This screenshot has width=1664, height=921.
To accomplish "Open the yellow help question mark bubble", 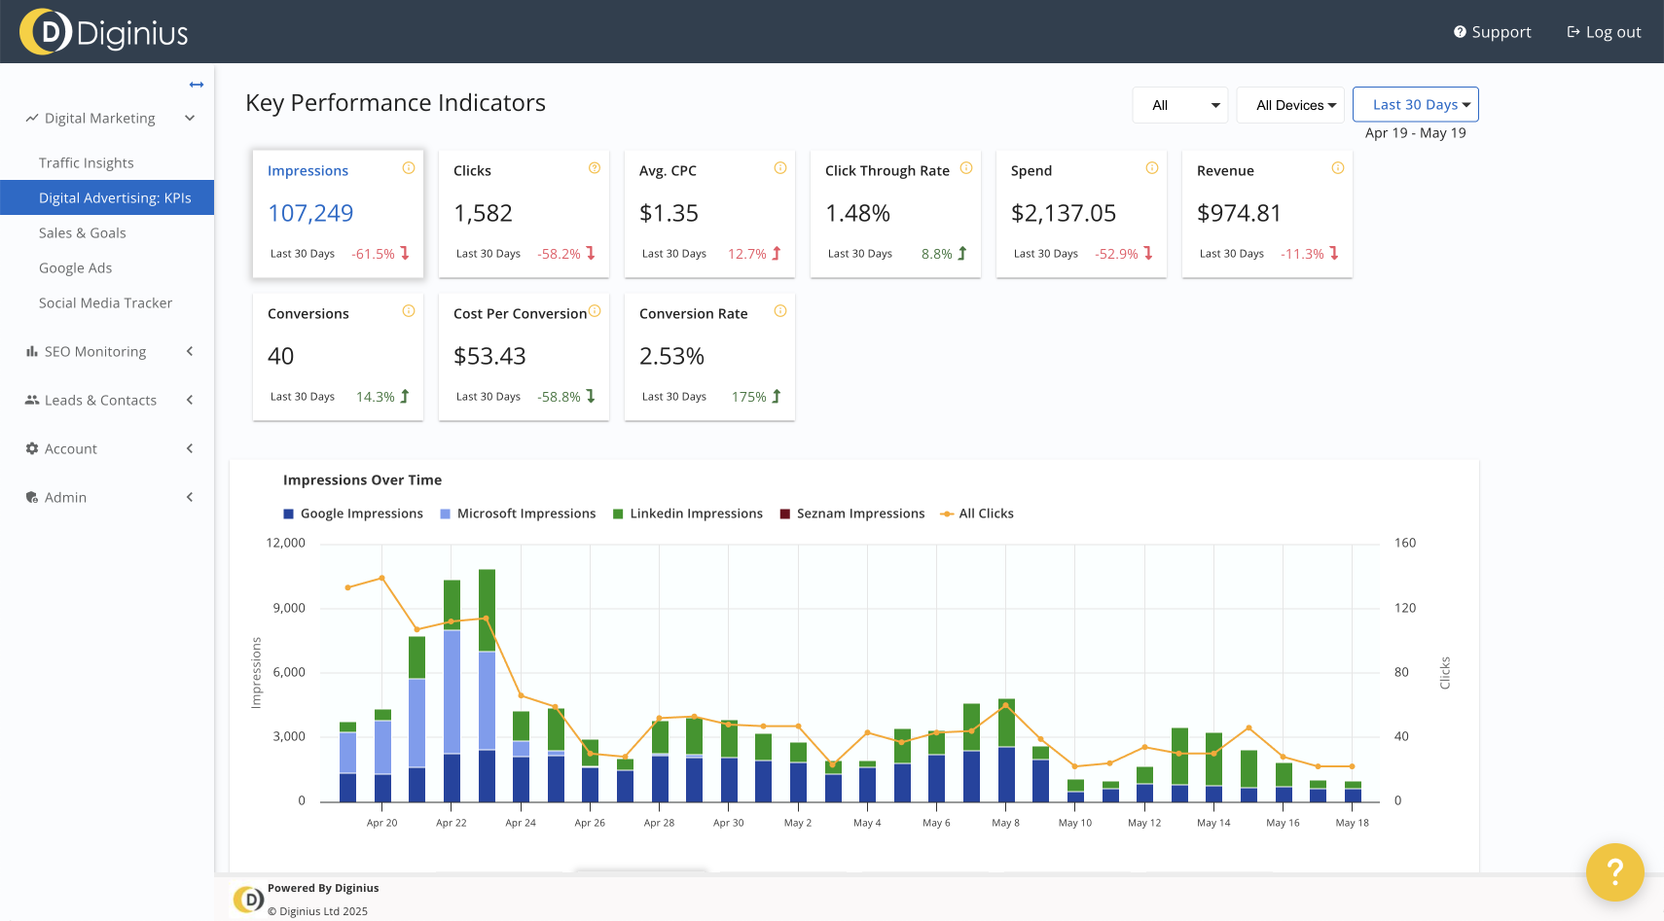I will (x=1614, y=871).
